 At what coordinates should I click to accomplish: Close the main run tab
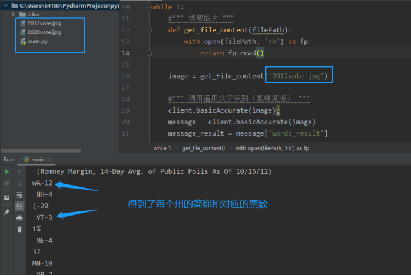tap(49, 159)
